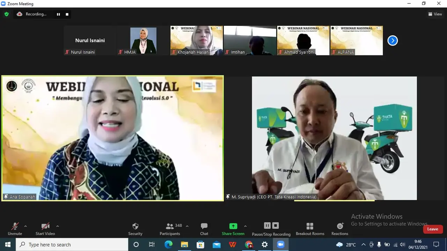447x251 pixels.
Task: Open Microsoft Store from the taskbar
Action: pyautogui.click(x=200, y=244)
